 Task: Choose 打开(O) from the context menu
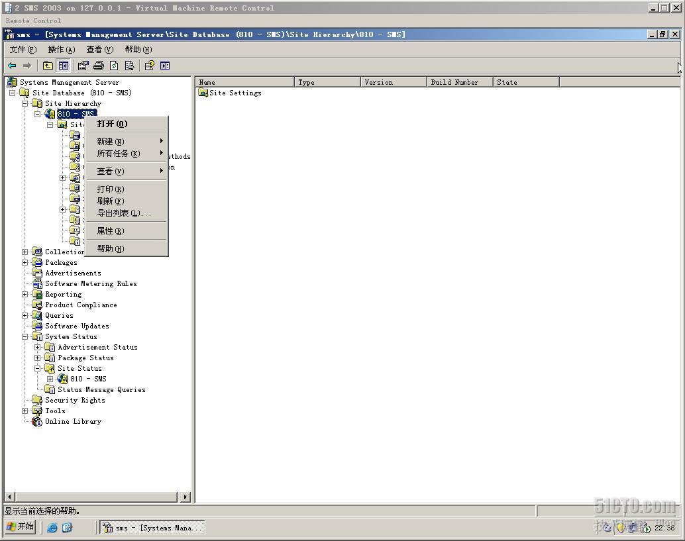[127, 124]
